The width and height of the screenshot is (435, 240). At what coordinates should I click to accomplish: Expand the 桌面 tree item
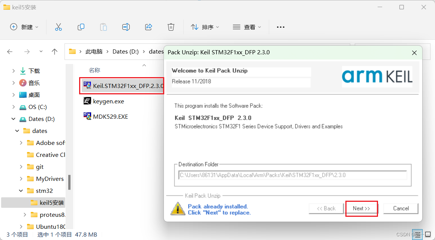click(13, 95)
